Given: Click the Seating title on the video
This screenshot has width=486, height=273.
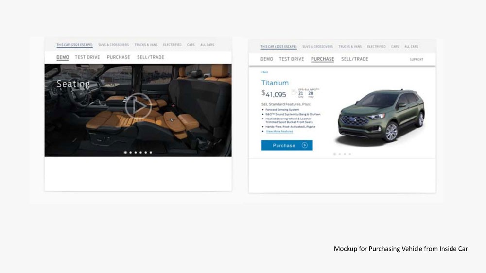Looking at the screenshot, I should click(73, 84).
